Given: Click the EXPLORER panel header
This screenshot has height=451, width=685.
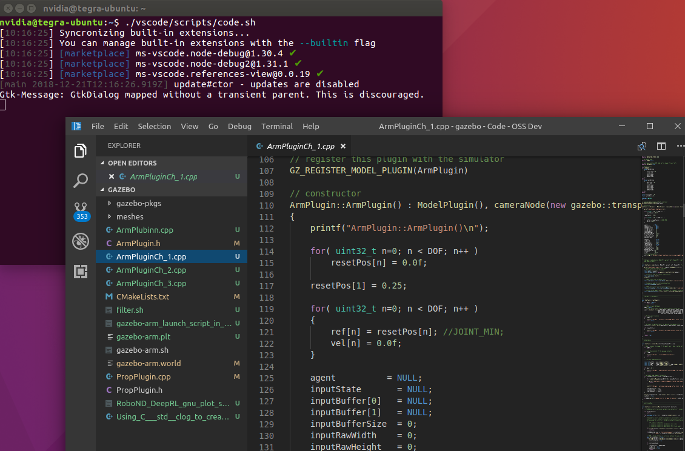Looking at the screenshot, I should [124, 145].
